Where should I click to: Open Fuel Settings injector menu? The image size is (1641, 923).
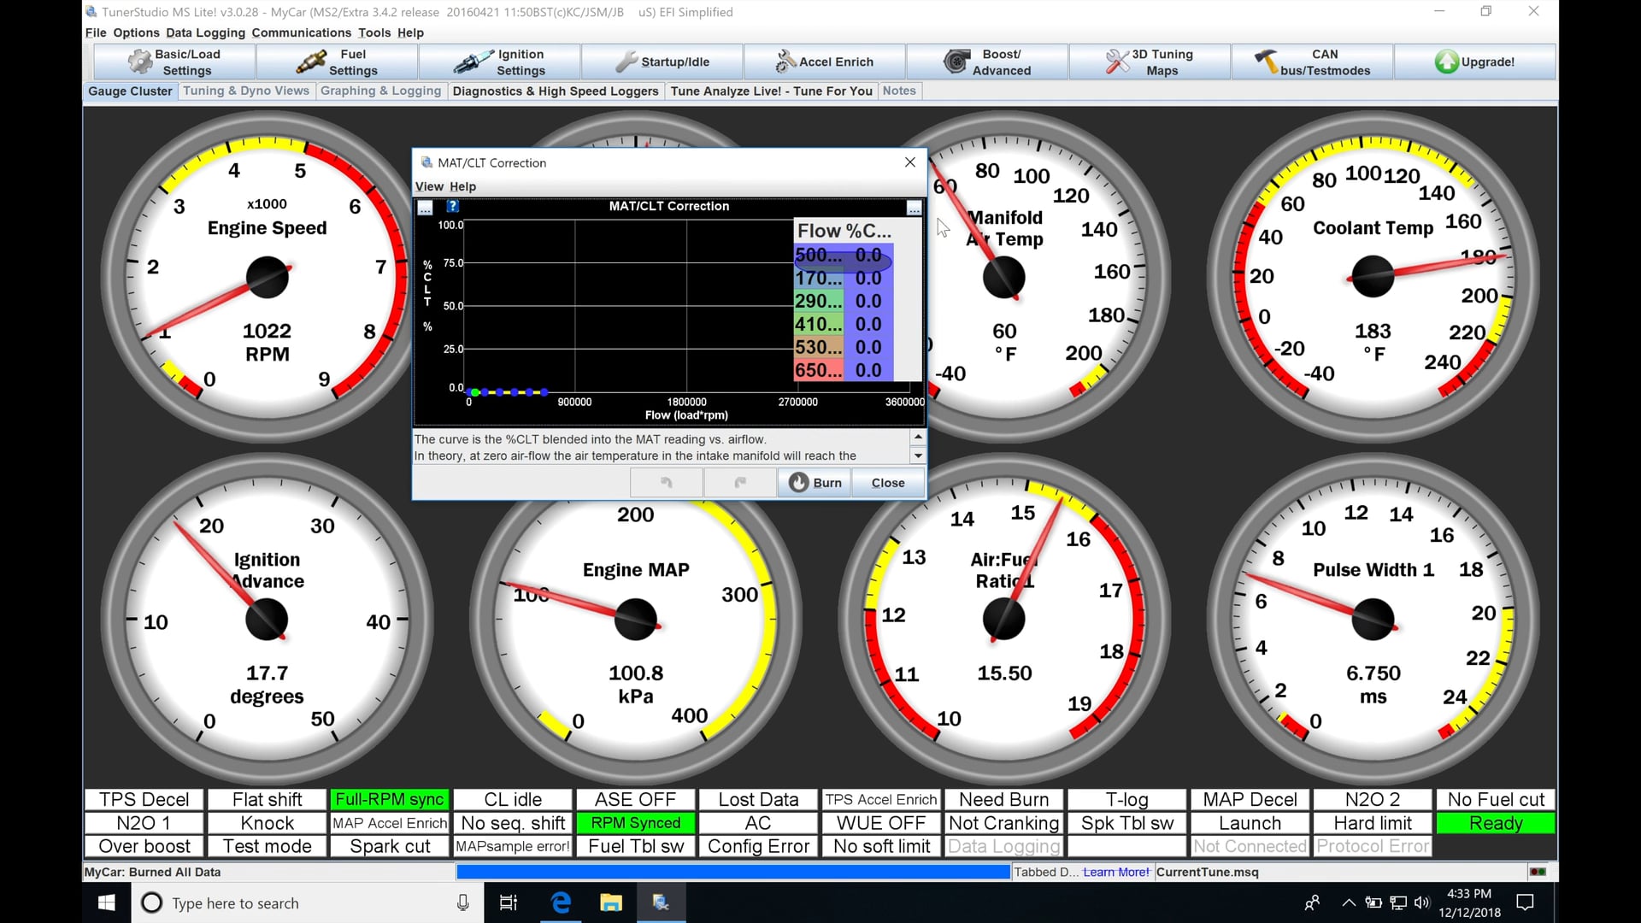pos(337,62)
